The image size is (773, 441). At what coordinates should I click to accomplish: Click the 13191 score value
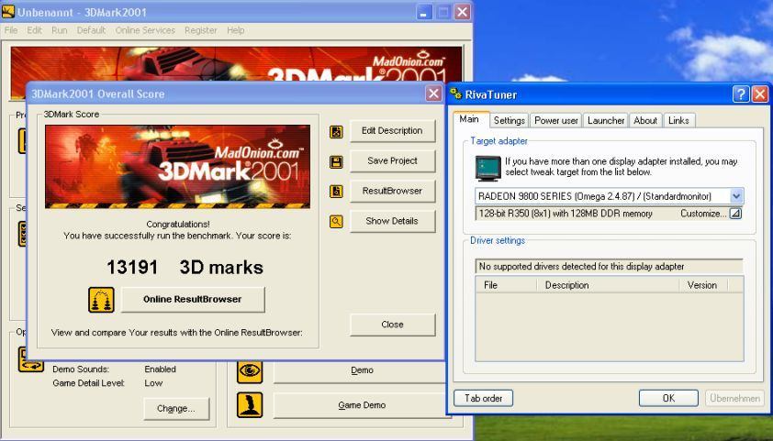(x=132, y=268)
